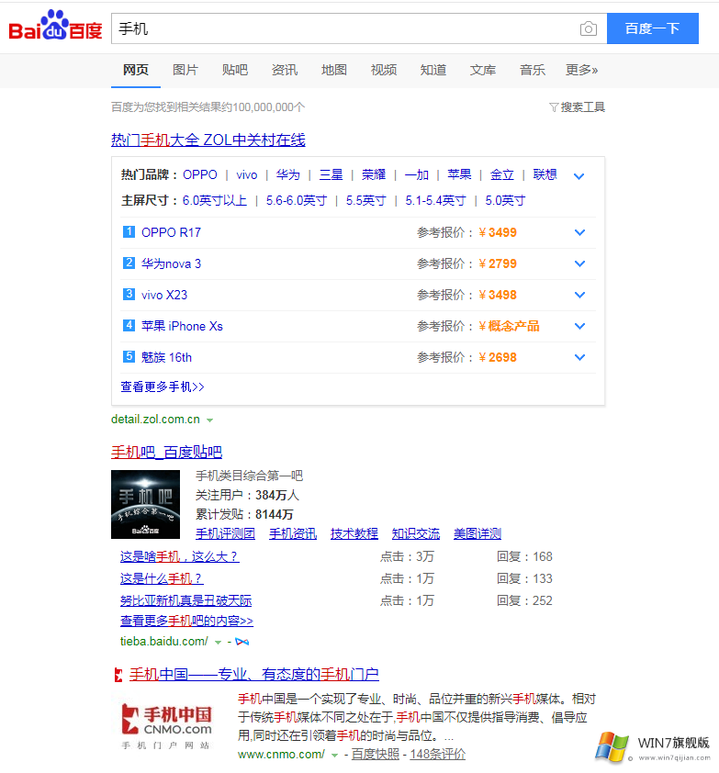Open 148条评价 reviews link
Screen dimensions: 719x773
[437, 755]
